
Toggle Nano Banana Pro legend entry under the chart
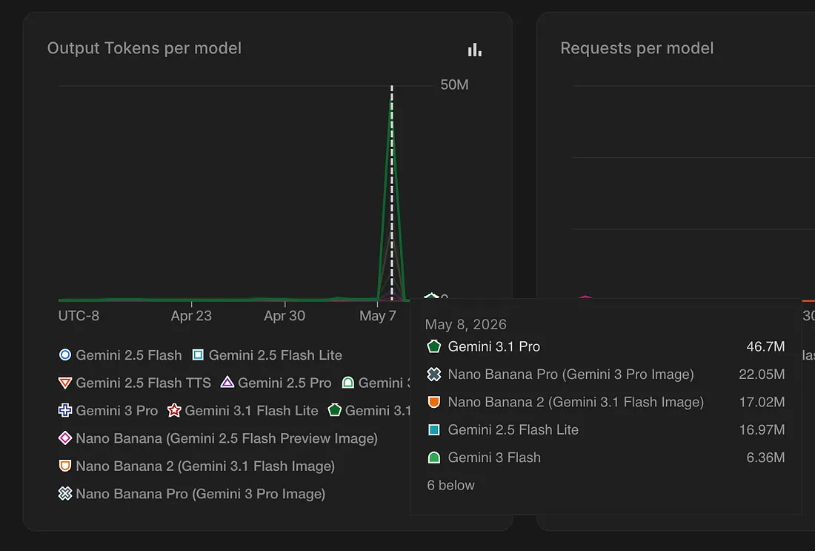[192, 494]
